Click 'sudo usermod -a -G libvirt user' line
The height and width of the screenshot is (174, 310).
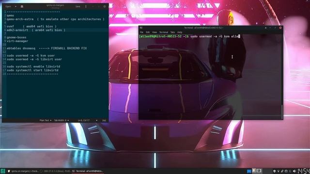(34, 59)
